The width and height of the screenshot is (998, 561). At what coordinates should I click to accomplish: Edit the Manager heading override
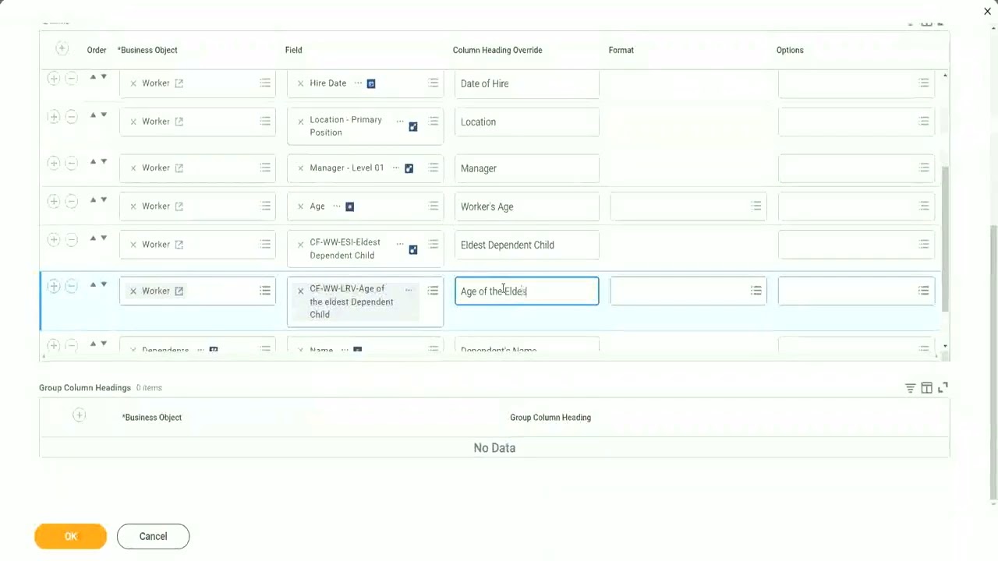pos(527,168)
